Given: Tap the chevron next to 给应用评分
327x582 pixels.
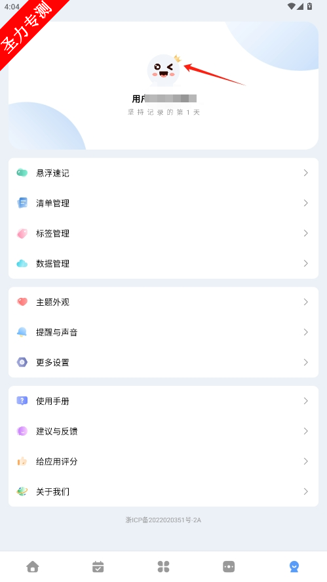Looking at the screenshot, I should [x=306, y=461].
